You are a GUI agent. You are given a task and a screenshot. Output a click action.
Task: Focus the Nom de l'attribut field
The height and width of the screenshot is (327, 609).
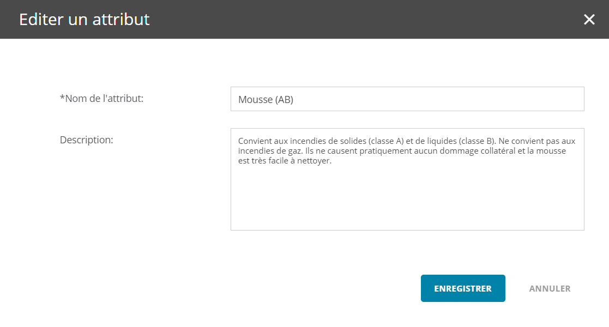[407, 99]
